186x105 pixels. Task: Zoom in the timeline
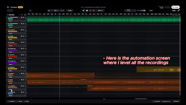179,15
